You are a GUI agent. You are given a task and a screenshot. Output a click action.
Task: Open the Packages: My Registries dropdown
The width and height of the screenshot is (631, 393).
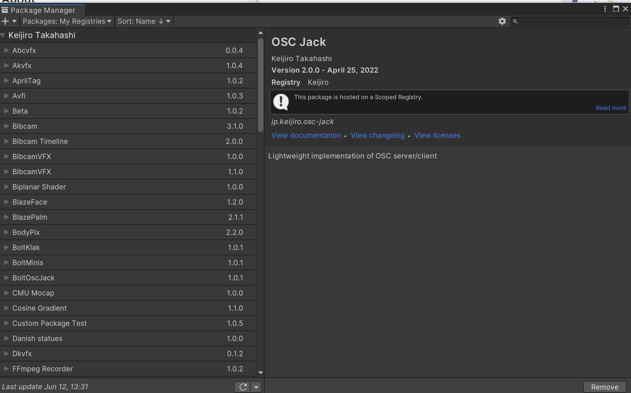point(67,21)
